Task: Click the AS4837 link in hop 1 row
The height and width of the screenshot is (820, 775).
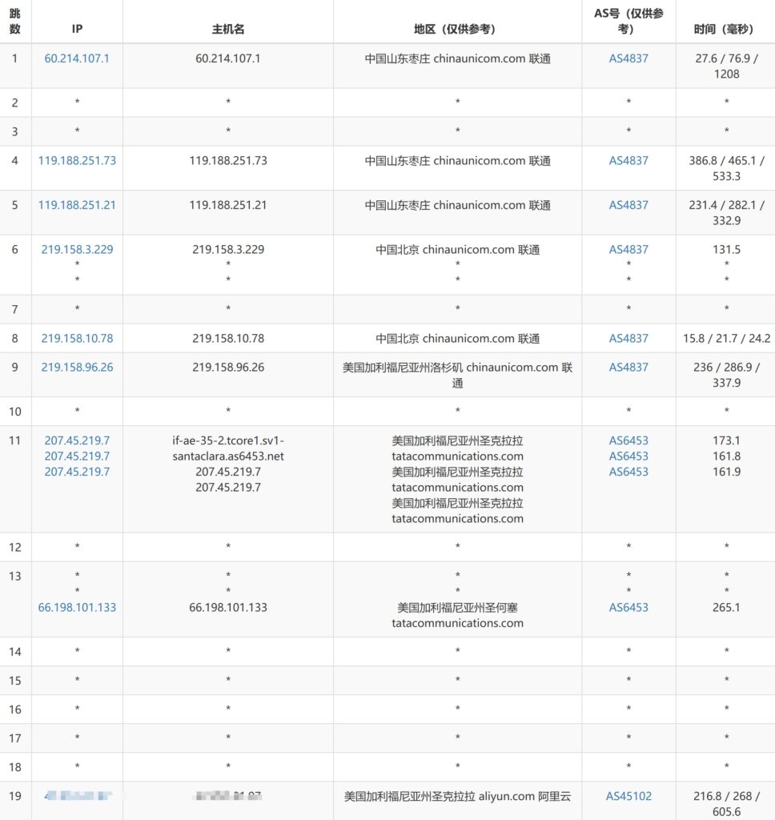Action: [x=628, y=58]
